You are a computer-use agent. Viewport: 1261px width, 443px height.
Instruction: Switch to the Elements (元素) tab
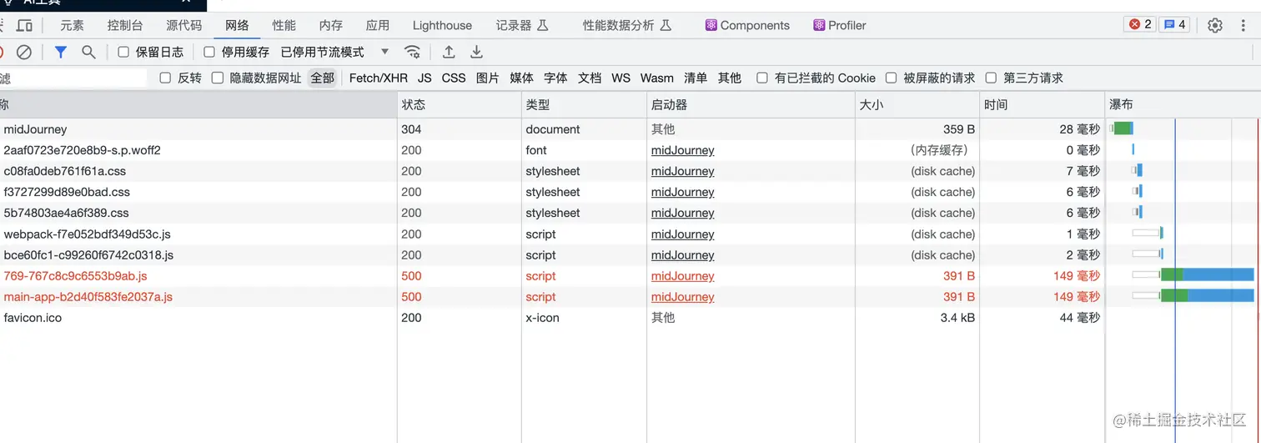pos(72,25)
